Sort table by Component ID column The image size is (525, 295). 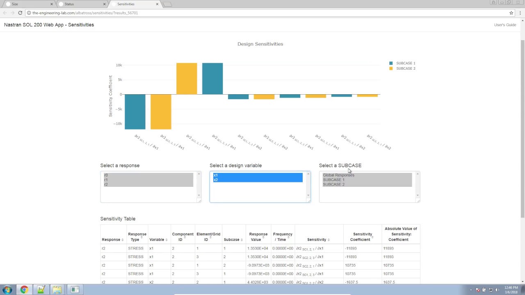click(x=183, y=237)
